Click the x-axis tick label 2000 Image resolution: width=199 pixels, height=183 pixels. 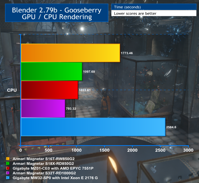pos(132,150)
